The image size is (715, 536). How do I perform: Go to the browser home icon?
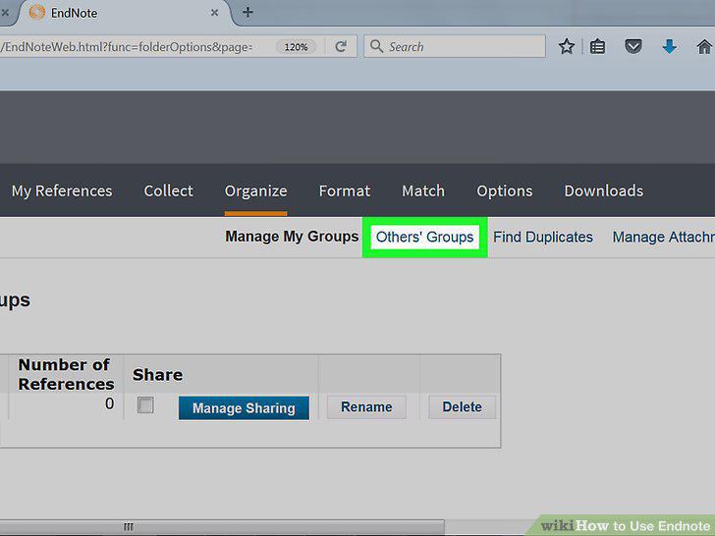pyautogui.click(x=704, y=46)
